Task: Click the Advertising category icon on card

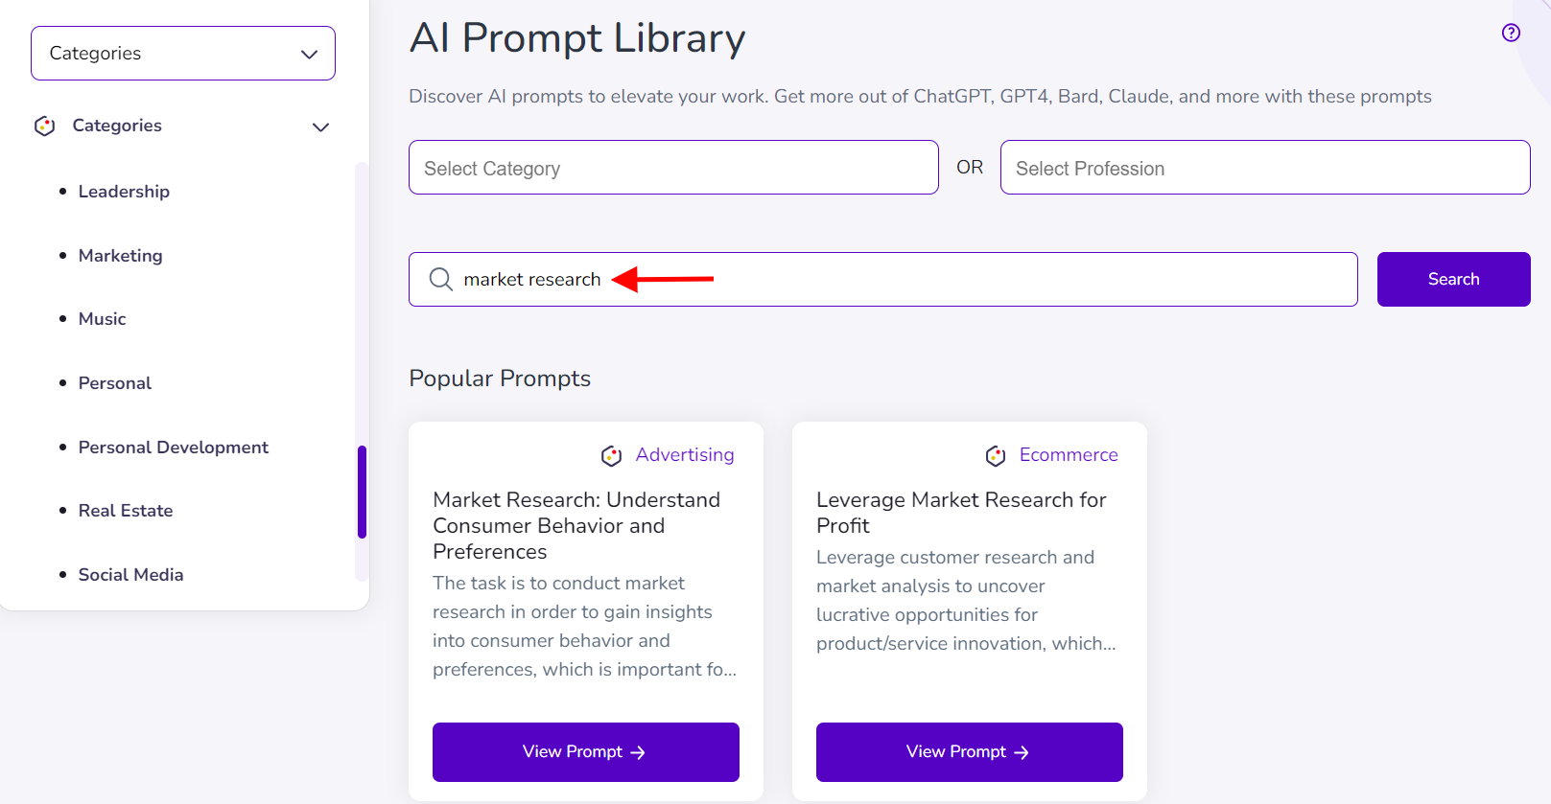Action: (611, 455)
